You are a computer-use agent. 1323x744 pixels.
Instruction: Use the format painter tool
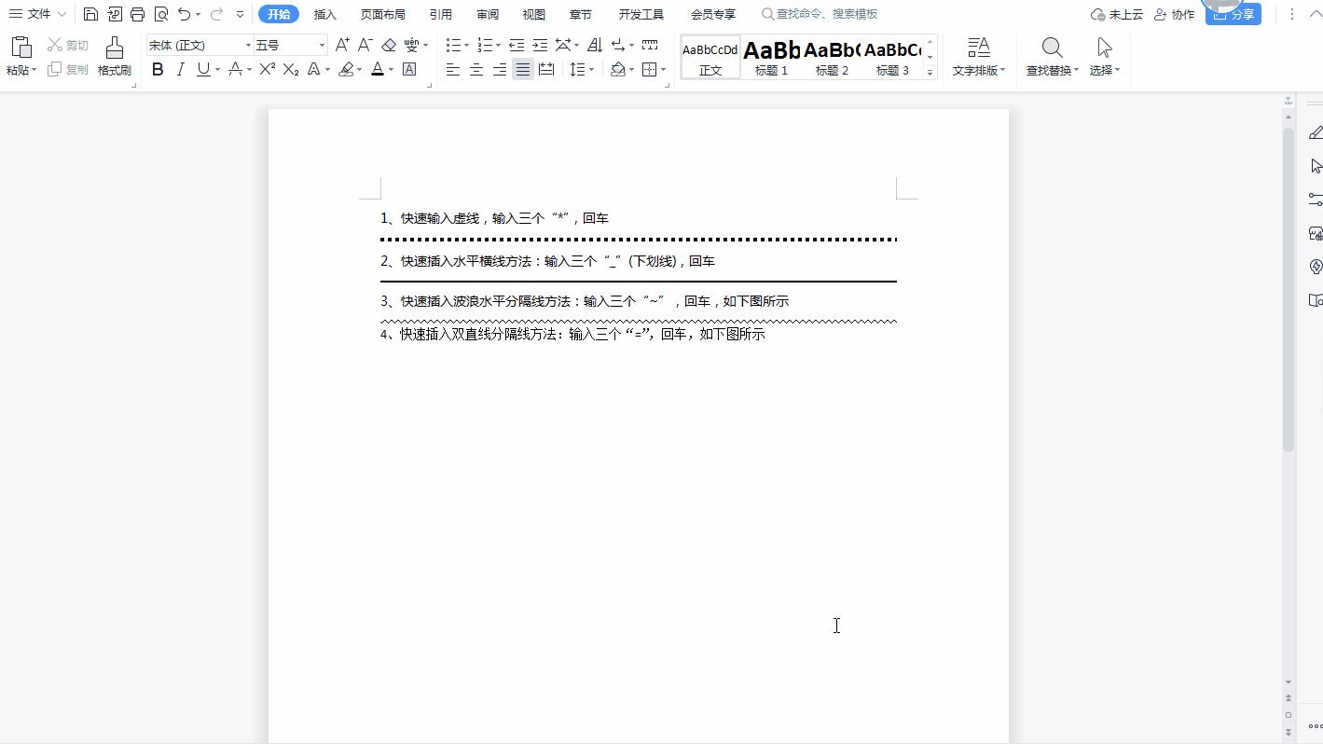point(114,54)
